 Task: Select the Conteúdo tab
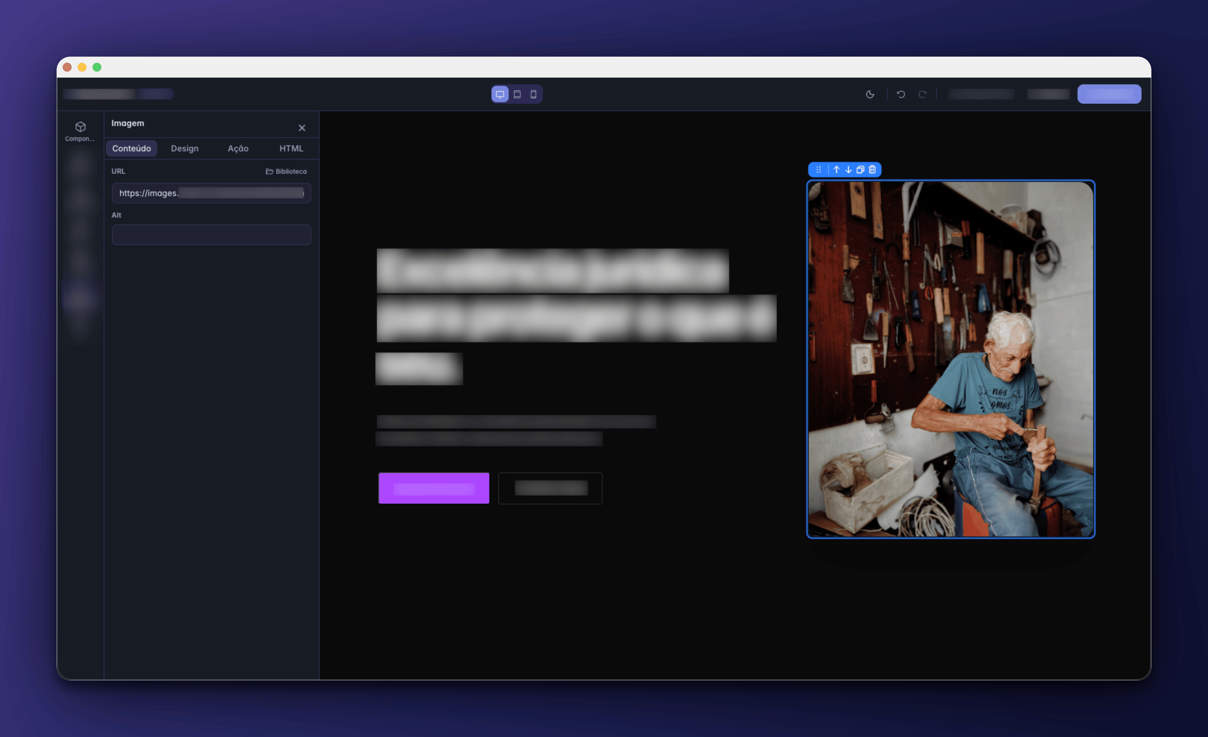tap(131, 149)
